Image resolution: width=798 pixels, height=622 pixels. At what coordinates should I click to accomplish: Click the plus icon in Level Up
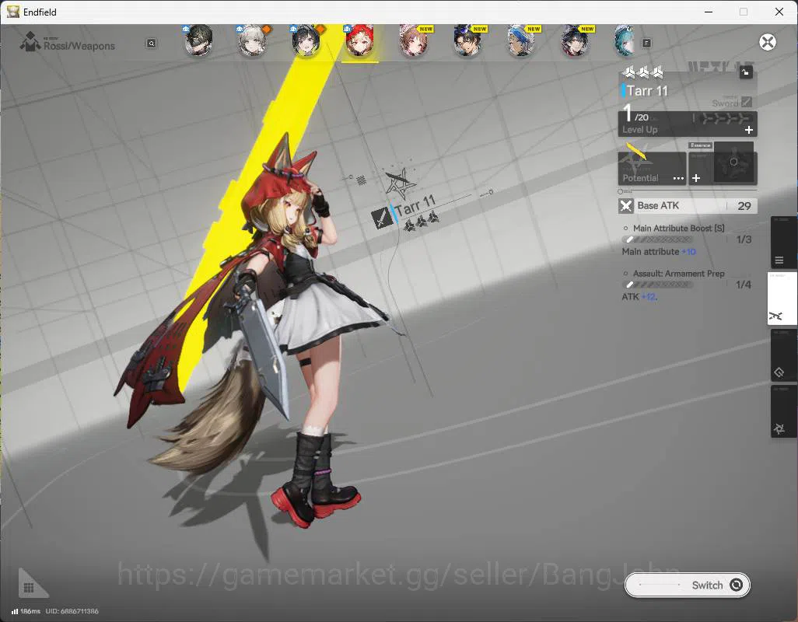[749, 130]
